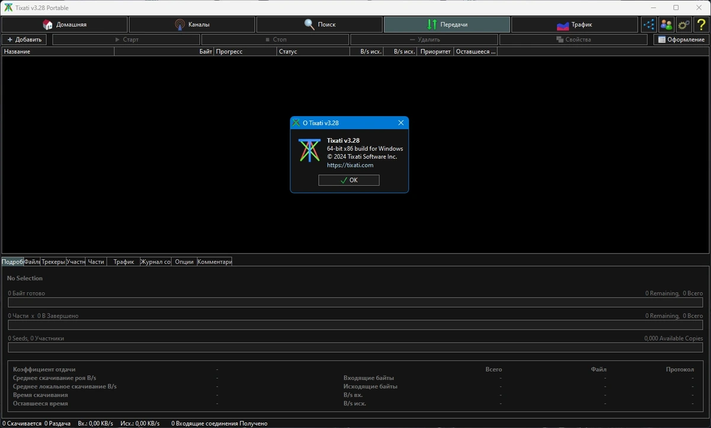
Task: Click the Tixati logo in About dialog
Action: point(309,151)
